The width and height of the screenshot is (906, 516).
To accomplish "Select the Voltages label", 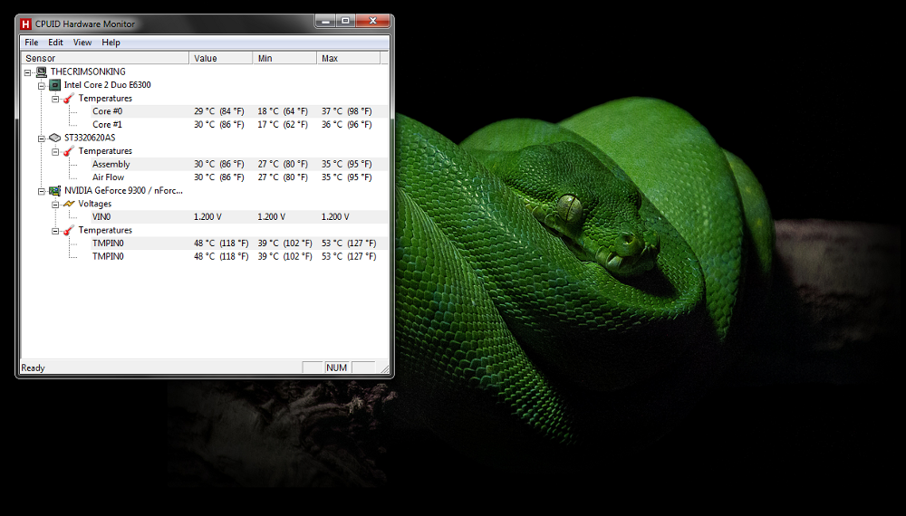I will point(95,204).
